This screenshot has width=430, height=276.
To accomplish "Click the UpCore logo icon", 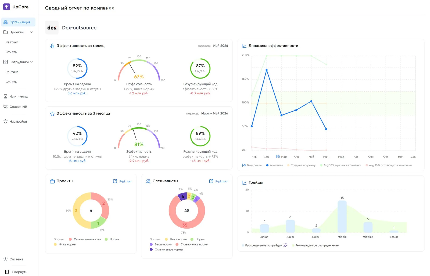I will (6, 7).
